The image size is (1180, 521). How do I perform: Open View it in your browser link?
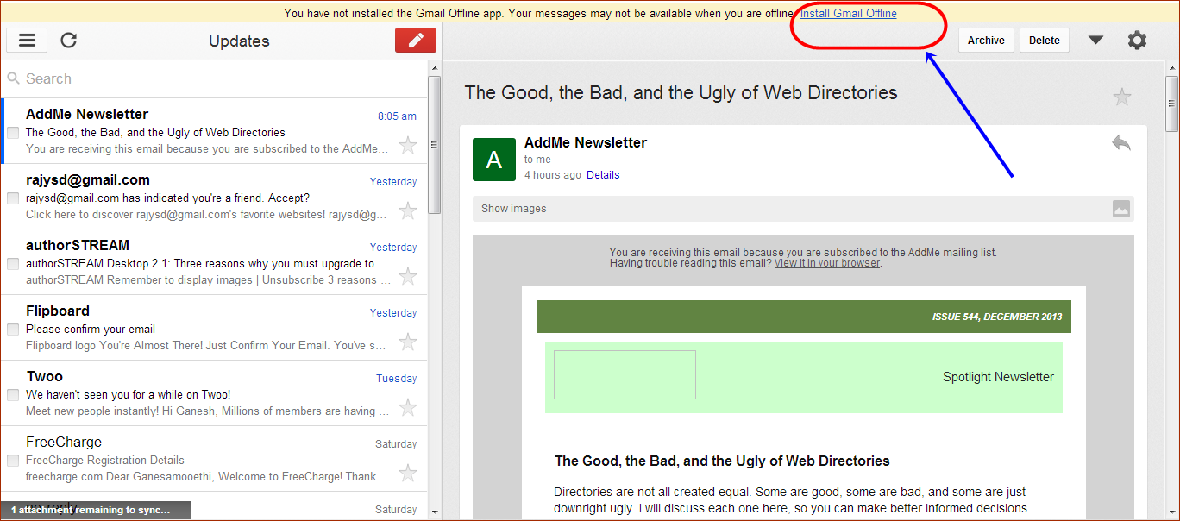pyautogui.click(x=827, y=263)
